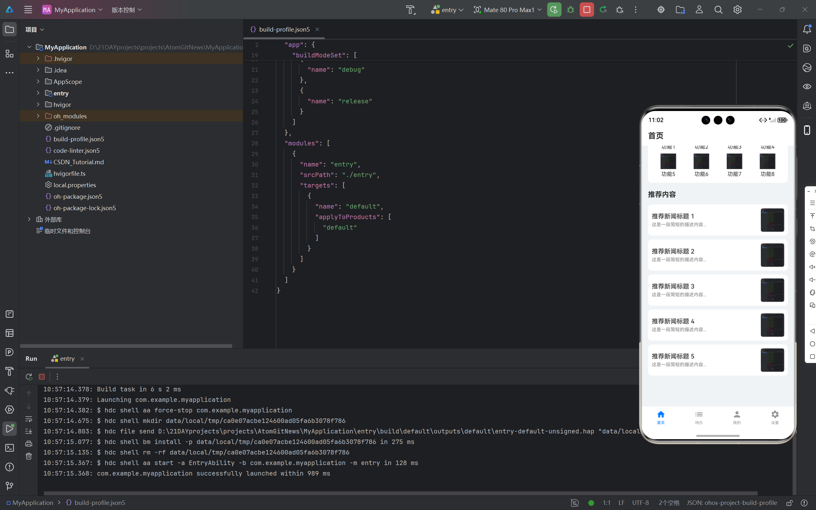The image size is (816, 510).
Task: Click the green Debug bug icon
Action: [570, 10]
